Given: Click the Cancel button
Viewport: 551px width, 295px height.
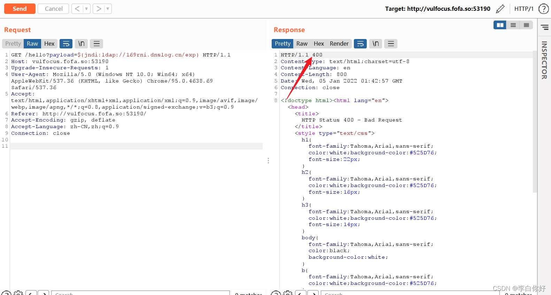Looking at the screenshot, I should pos(54,9).
